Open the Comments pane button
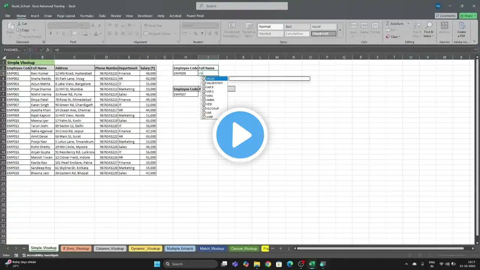 point(445,16)
